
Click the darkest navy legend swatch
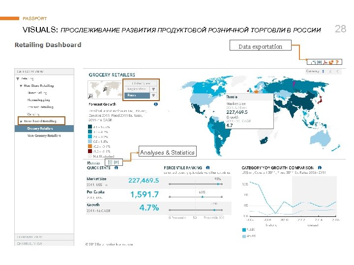click(x=90, y=127)
